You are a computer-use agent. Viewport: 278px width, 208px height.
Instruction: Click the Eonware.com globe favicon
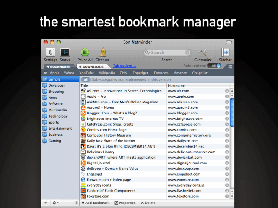click(83, 179)
